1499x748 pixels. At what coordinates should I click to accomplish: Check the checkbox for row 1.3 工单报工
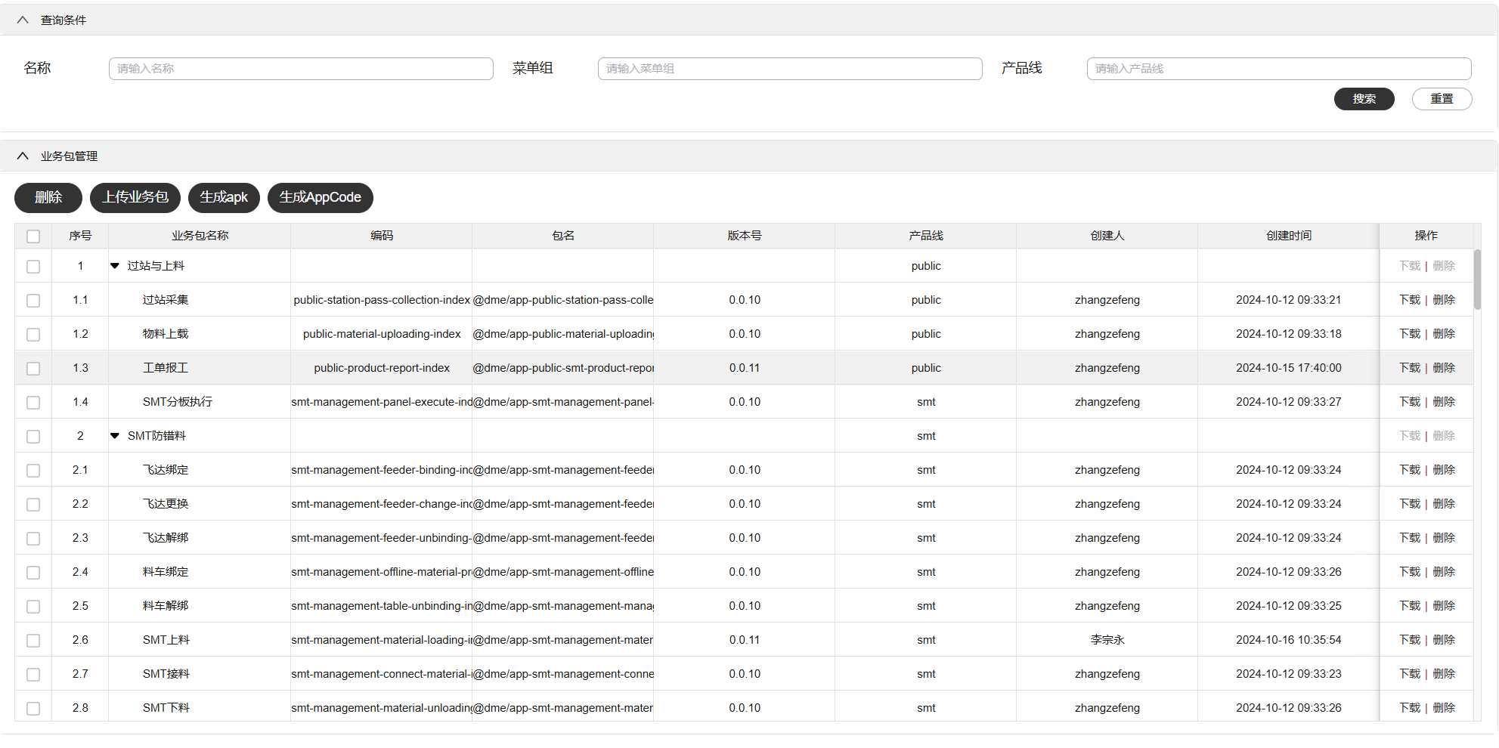coord(33,369)
